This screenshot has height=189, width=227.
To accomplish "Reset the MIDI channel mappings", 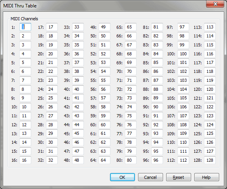I will (x=179, y=177).
